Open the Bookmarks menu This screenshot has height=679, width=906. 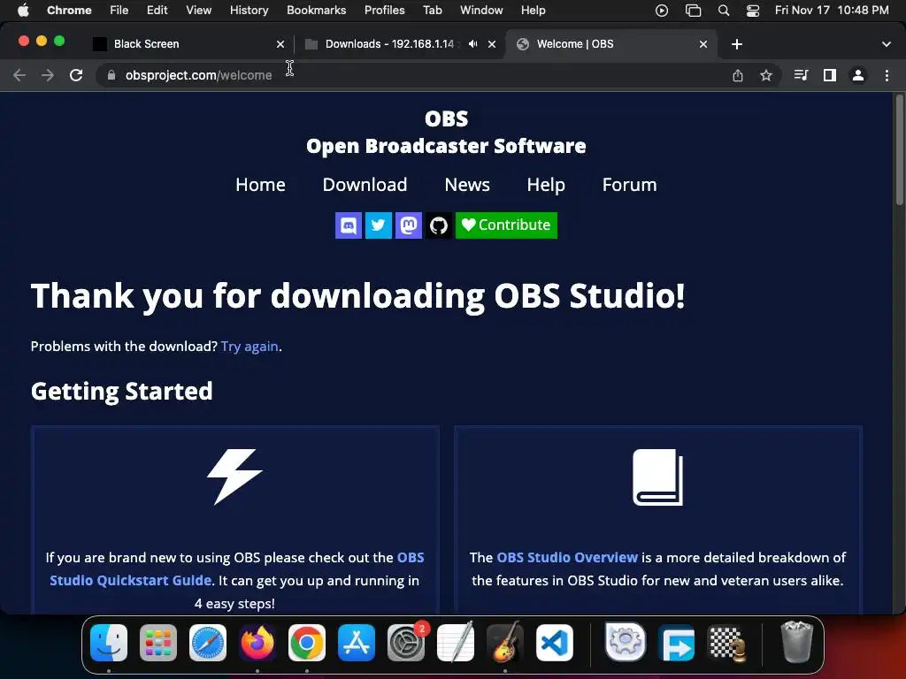pyautogui.click(x=317, y=11)
